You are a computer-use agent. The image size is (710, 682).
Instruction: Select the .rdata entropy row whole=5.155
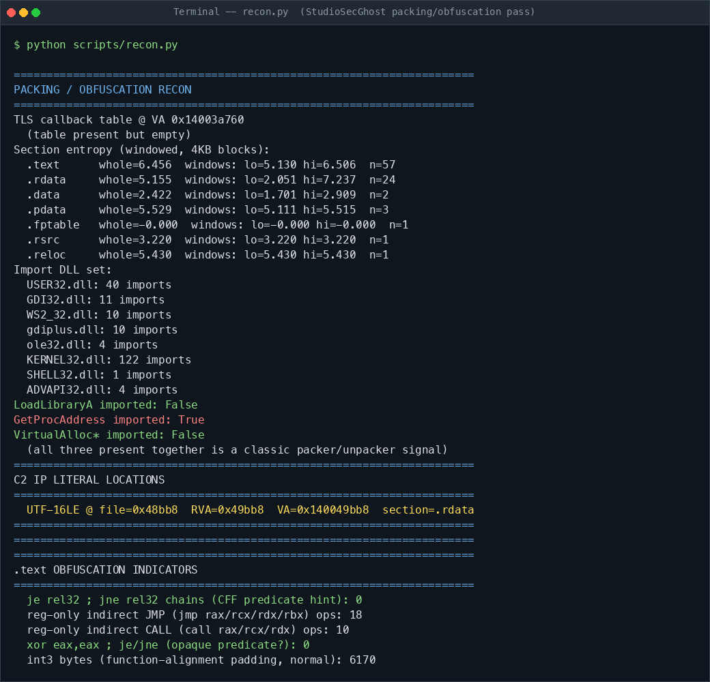[211, 179]
